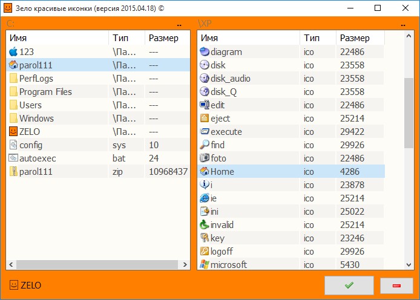Click scroll down arrow in right list
The height and width of the screenshot is (300, 420).
409,265
